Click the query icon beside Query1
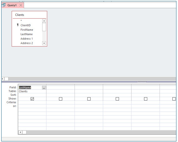Image resolution: width=178 pixels, height=142 pixels. (x=4, y=5)
